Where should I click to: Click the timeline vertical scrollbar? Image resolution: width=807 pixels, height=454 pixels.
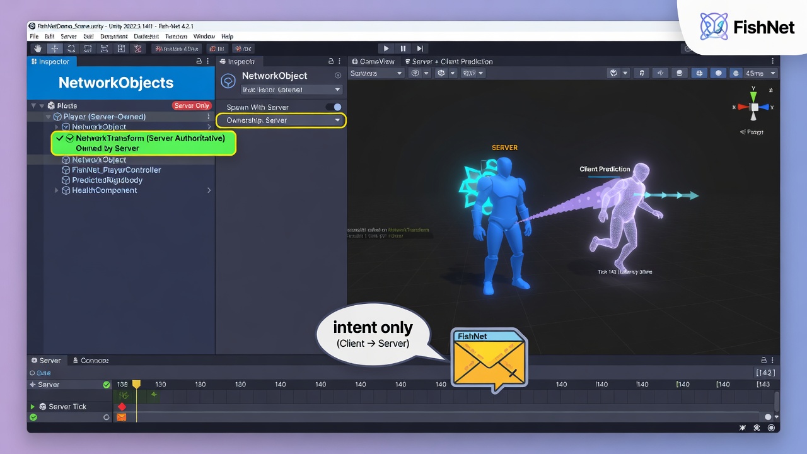click(777, 401)
